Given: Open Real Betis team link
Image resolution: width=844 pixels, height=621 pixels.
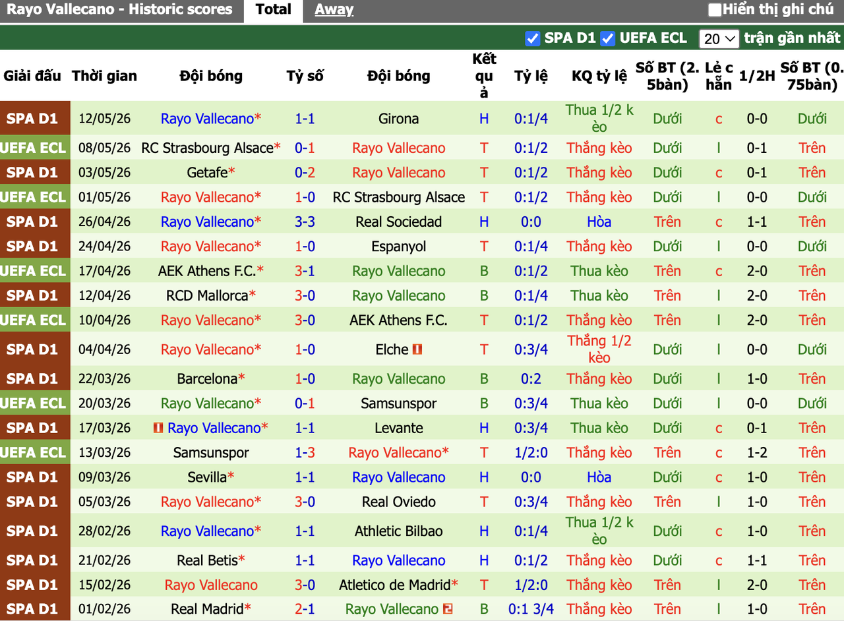Looking at the screenshot, I should tap(207, 560).
